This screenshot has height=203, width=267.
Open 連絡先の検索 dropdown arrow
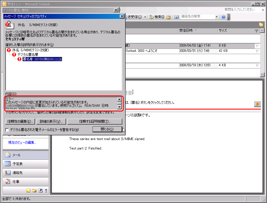pyautogui.click(x=217, y=17)
